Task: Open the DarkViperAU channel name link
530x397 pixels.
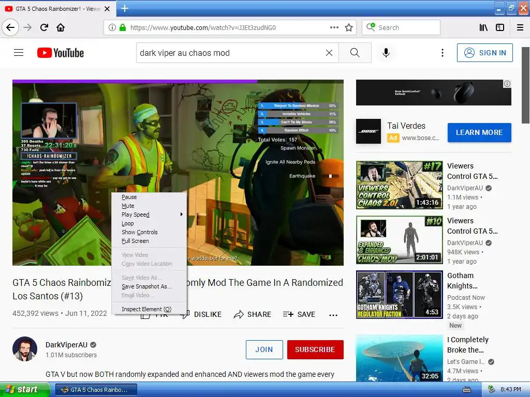Action: tap(67, 345)
